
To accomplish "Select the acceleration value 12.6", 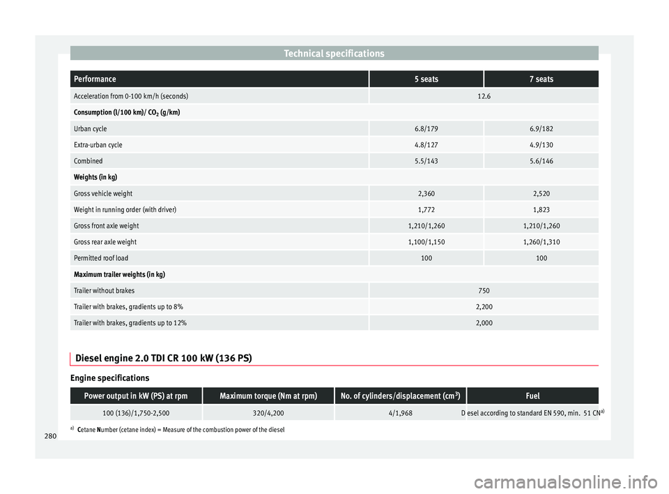I will [483, 96].
